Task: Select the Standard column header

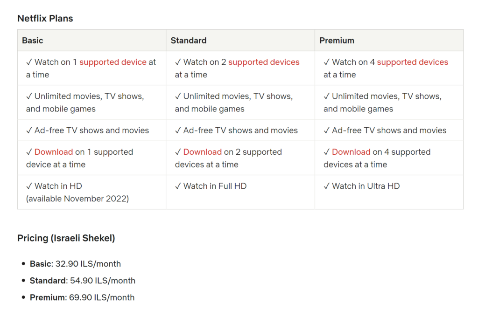Action: click(189, 41)
